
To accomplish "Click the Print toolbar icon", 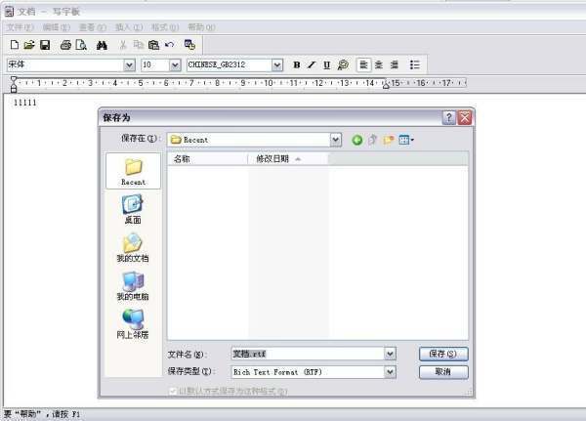I will [65, 45].
